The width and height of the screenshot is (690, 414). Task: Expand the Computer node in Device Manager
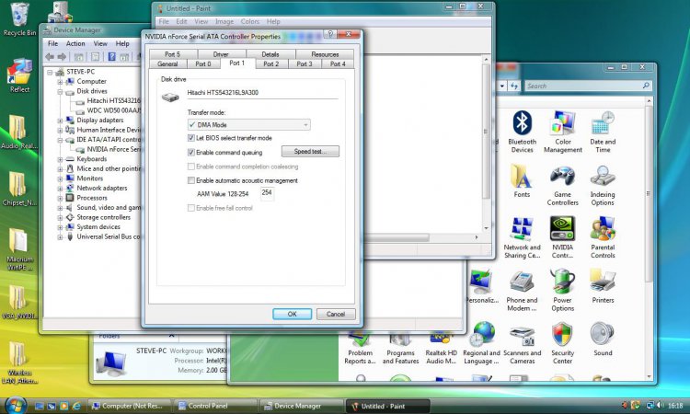point(60,81)
